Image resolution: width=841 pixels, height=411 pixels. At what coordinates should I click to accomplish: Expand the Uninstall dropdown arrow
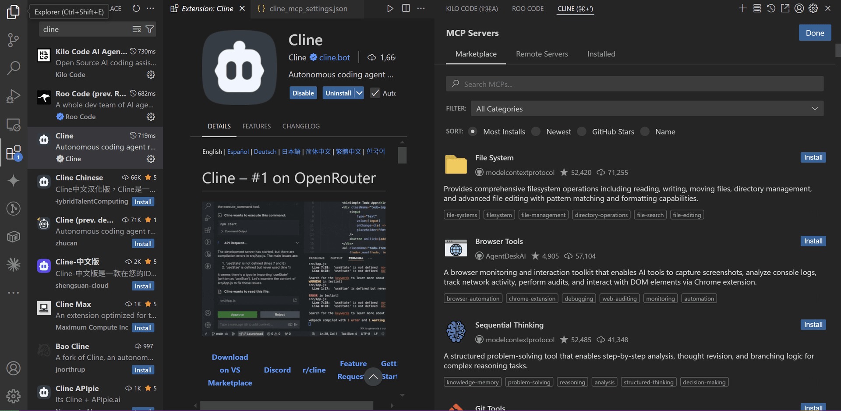[x=359, y=93]
